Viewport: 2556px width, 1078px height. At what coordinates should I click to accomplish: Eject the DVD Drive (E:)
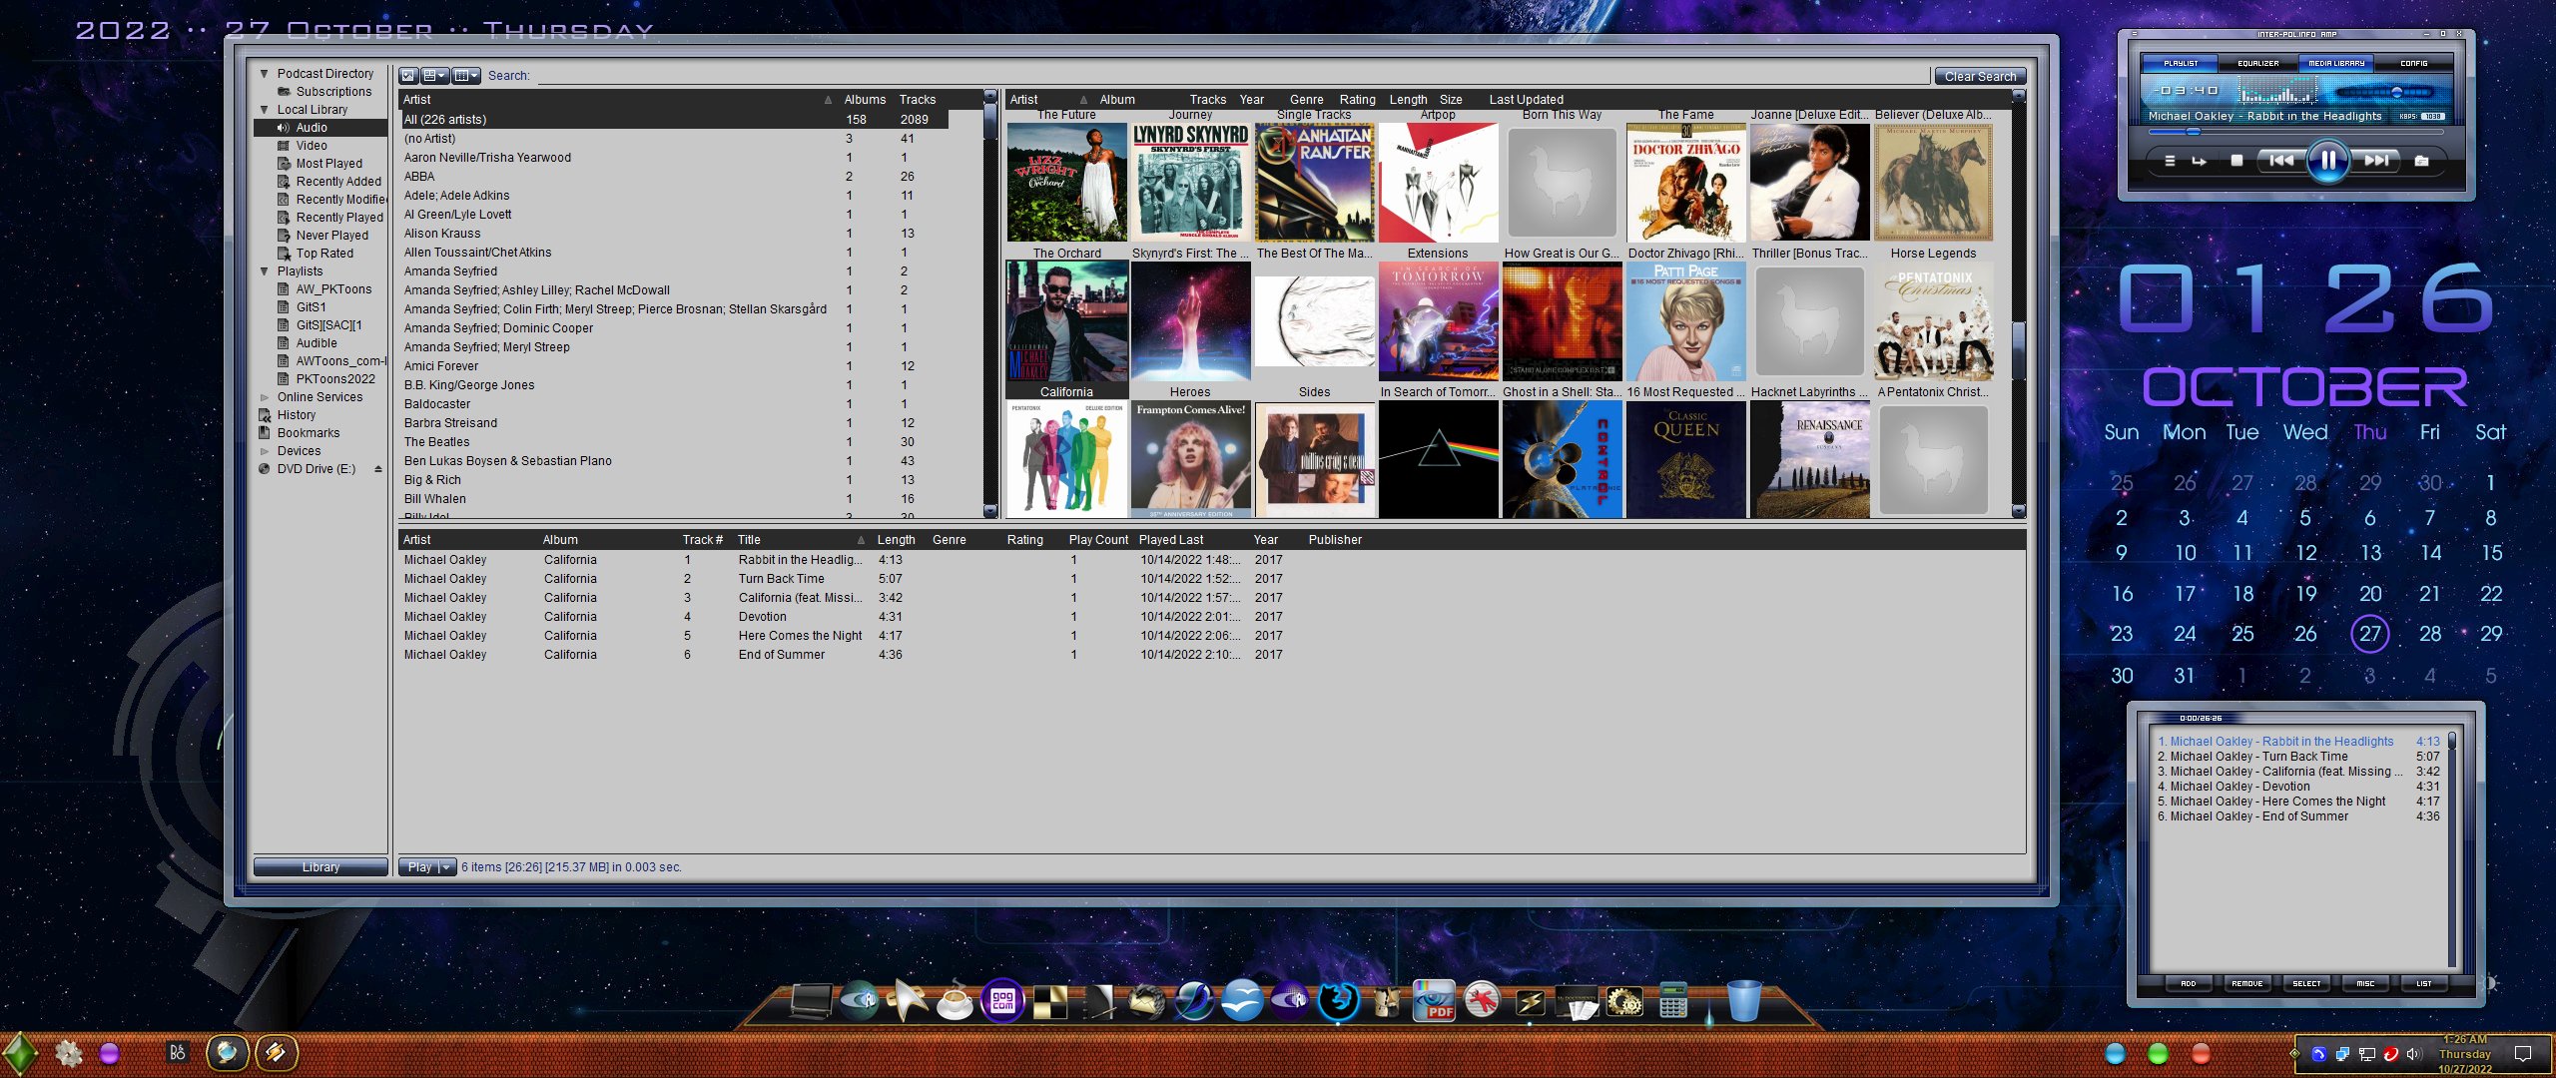coord(378,468)
